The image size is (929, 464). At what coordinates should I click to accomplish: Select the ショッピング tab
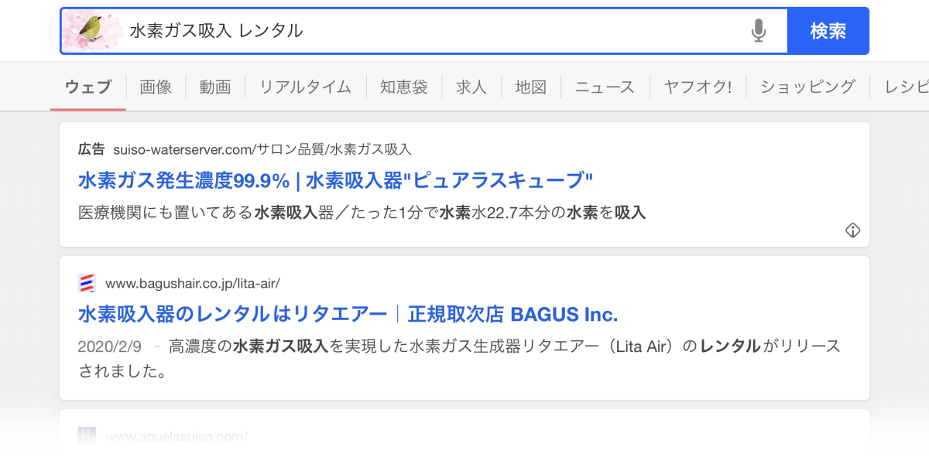pyautogui.click(x=807, y=87)
